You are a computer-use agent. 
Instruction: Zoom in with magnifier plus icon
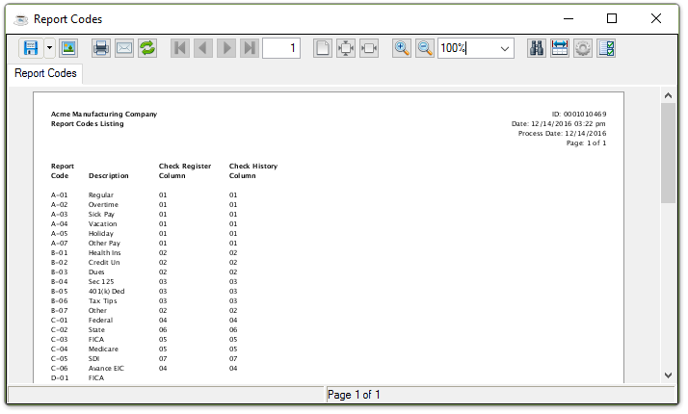402,48
